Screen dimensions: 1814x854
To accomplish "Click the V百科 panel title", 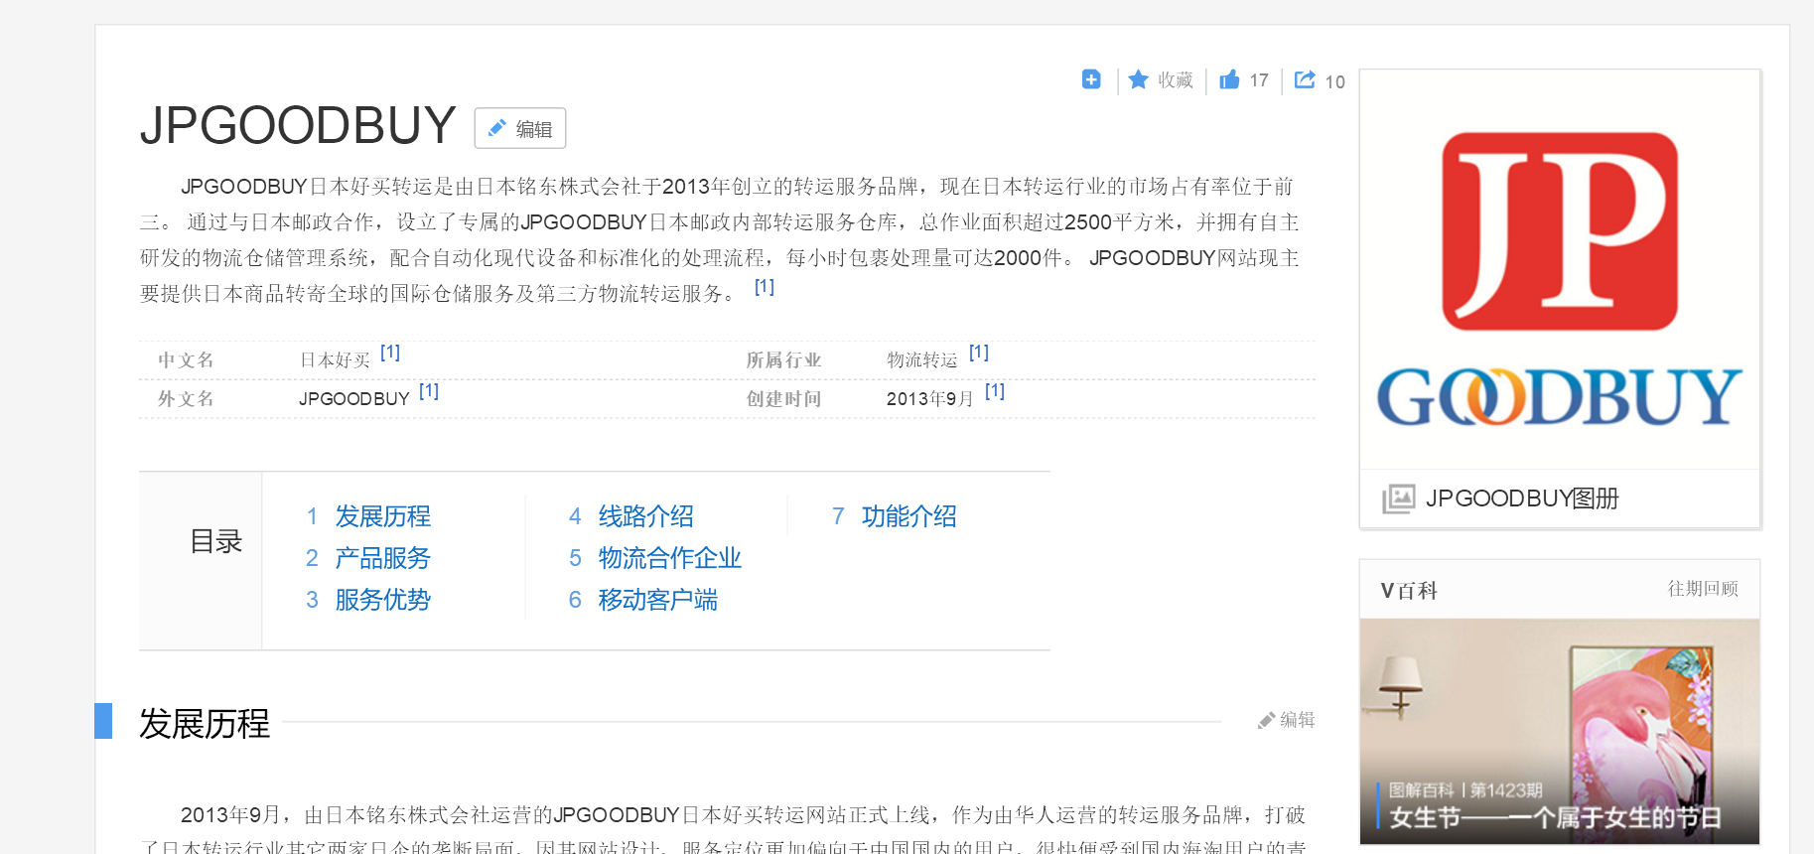I will [1409, 590].
